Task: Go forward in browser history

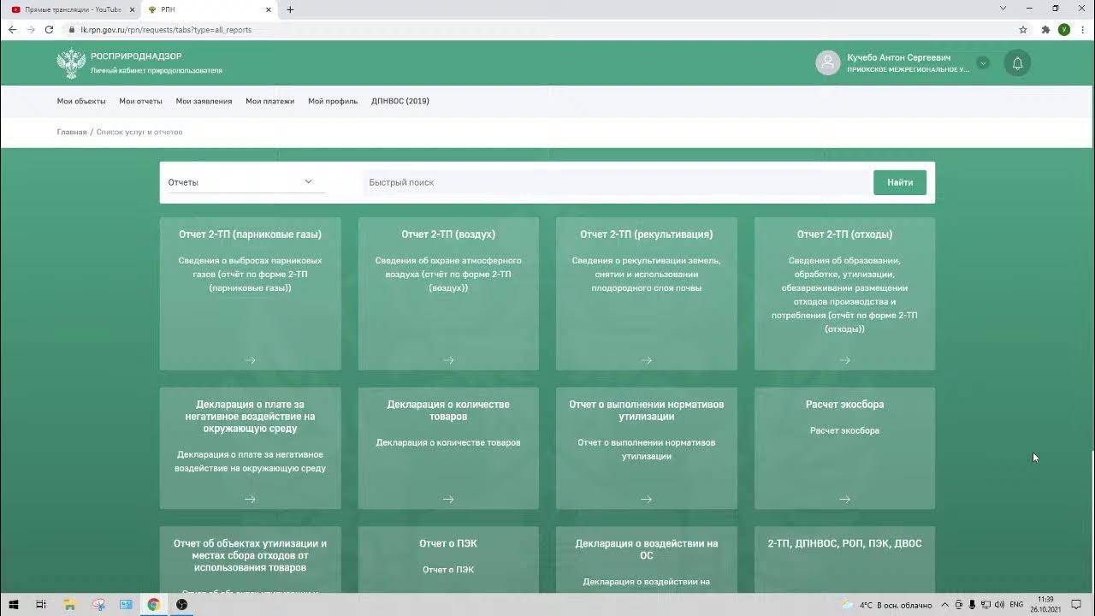Action: tap(31, 29)
